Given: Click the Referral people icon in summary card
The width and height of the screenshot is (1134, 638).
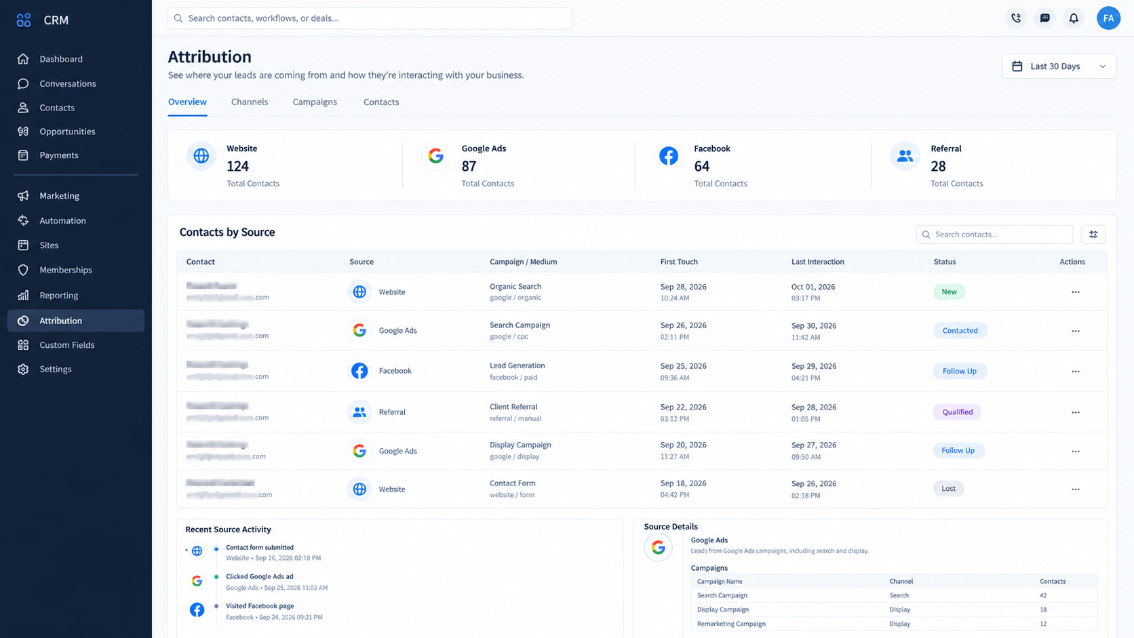Looking at the screenshot, I should point(905,156).
